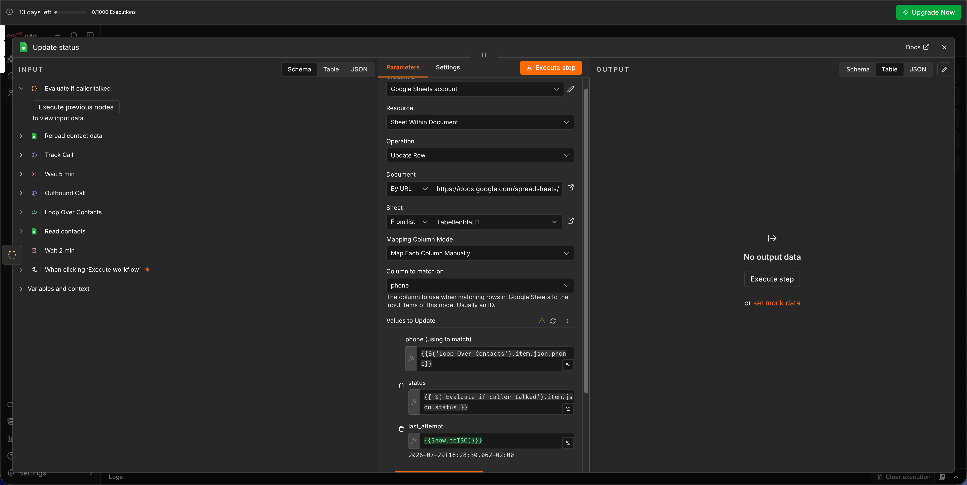Open the Google Sheets account credential dropdown
This screenshot has height=485, width=967.
[x=475, y=89]
